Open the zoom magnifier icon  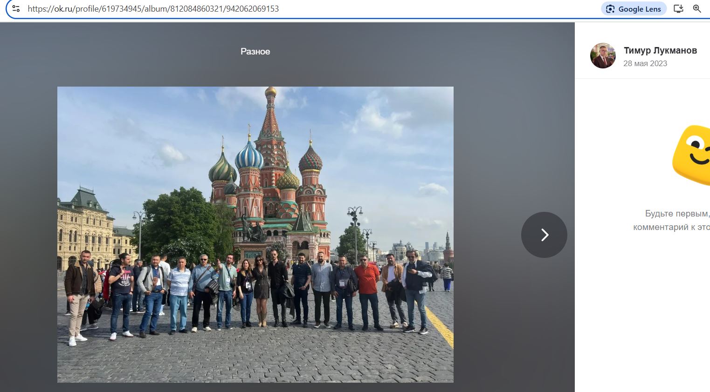(697, 8)
